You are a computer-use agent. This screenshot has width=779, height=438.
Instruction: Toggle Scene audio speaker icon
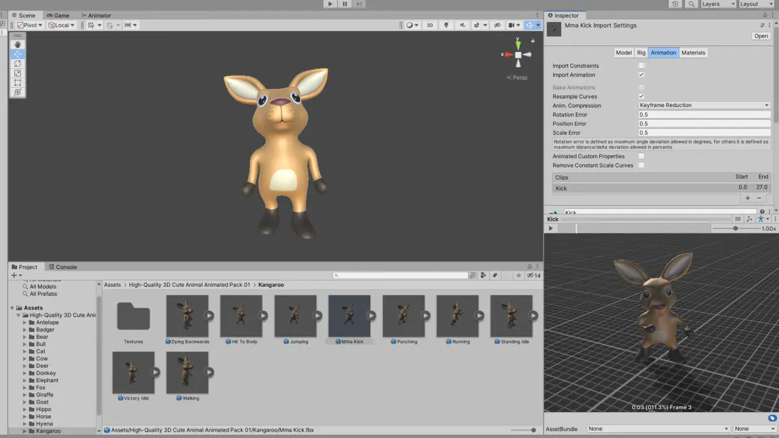pyautogui.click(x=462, y=25)
